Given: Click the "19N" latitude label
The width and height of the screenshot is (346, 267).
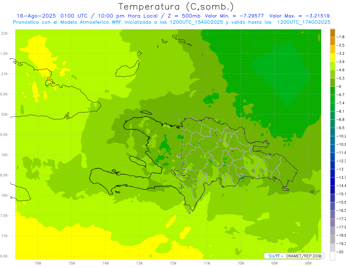Looking at the screenshot, I should point(4,155).
